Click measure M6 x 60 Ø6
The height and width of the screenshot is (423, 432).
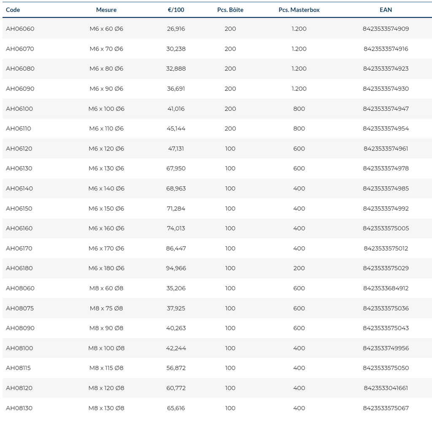pos(106,29)
